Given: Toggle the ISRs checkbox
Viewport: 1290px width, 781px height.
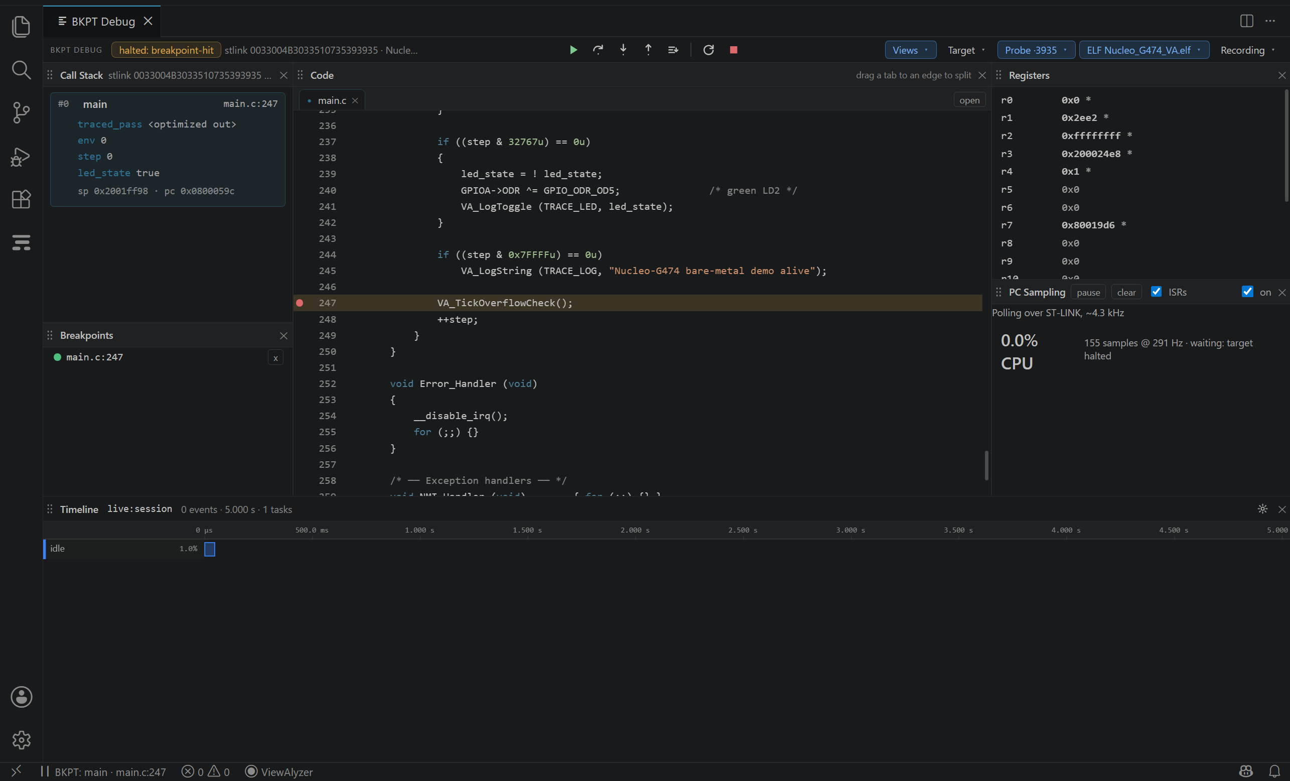Looking at the screenshot, I should tap(1156, 292).
